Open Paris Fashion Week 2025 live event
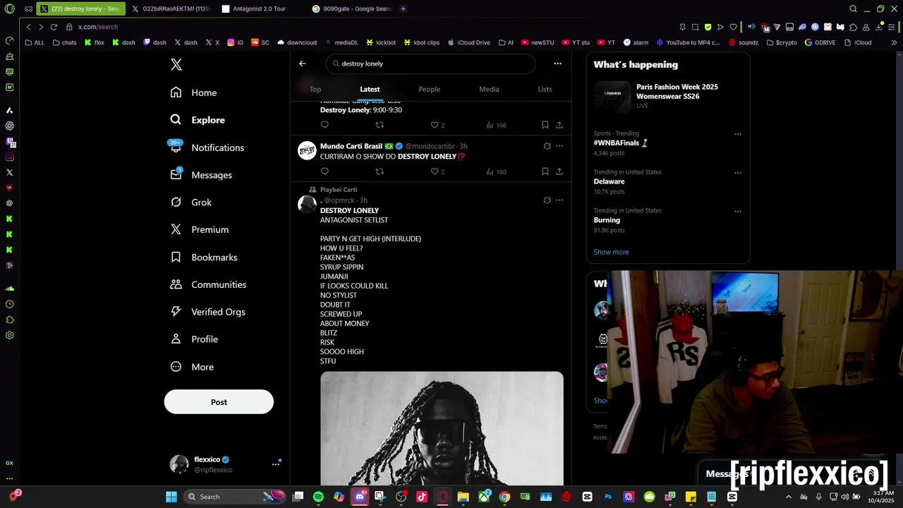 667,96
